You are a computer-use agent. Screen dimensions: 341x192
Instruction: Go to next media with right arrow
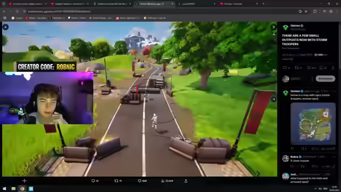point(273,99)
